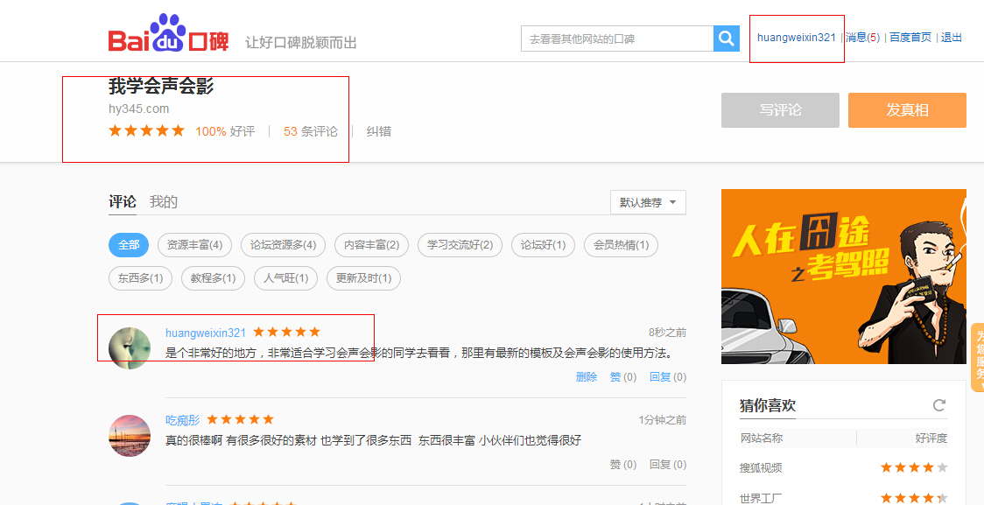
Task: Filter comments by 东西多(1)
Action: tap(140, 278)
